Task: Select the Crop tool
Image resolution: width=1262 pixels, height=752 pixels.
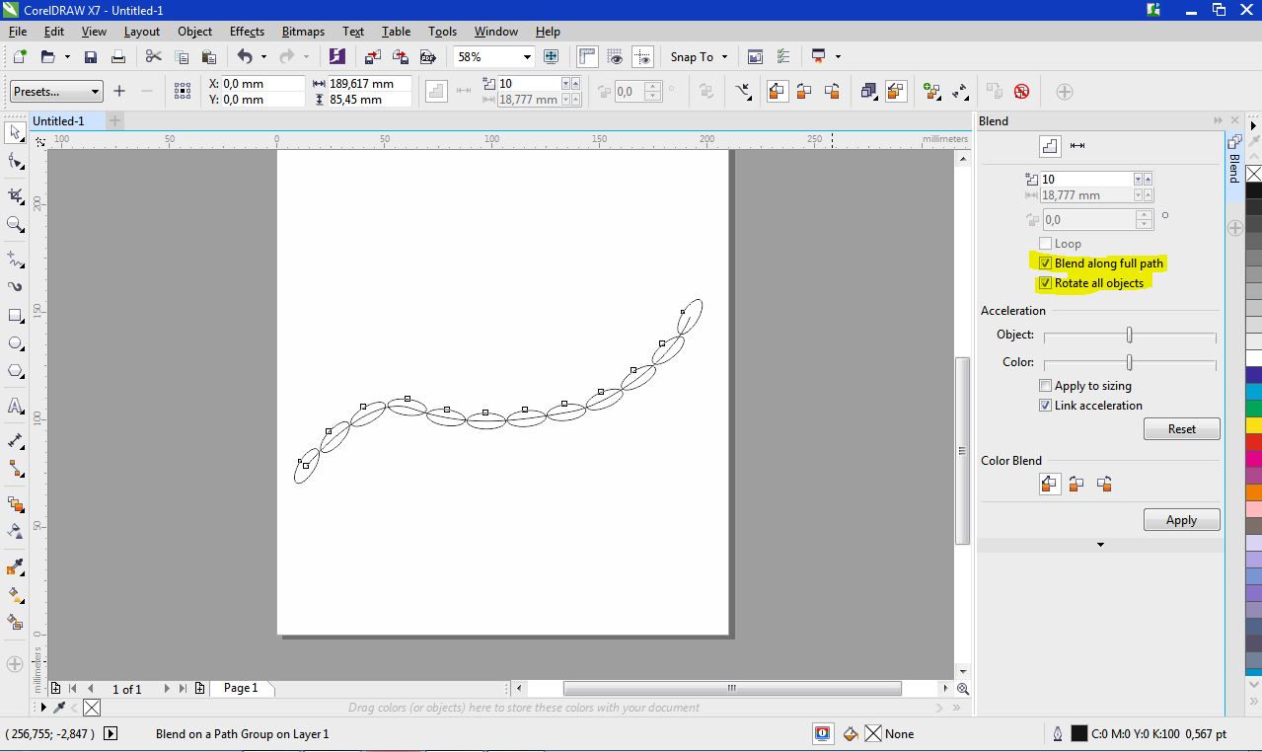Action: [x=15, y=194]
